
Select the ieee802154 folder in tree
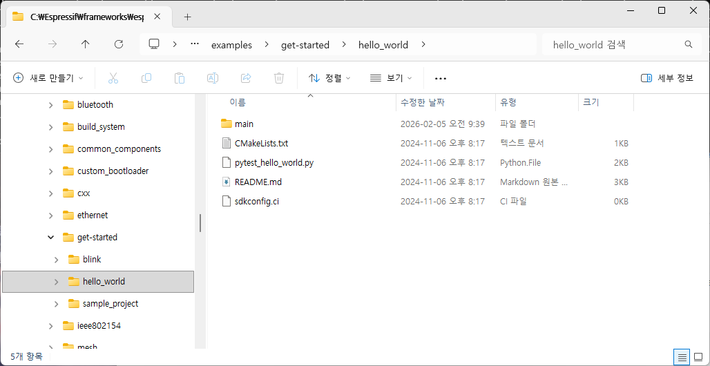(99, 326)
